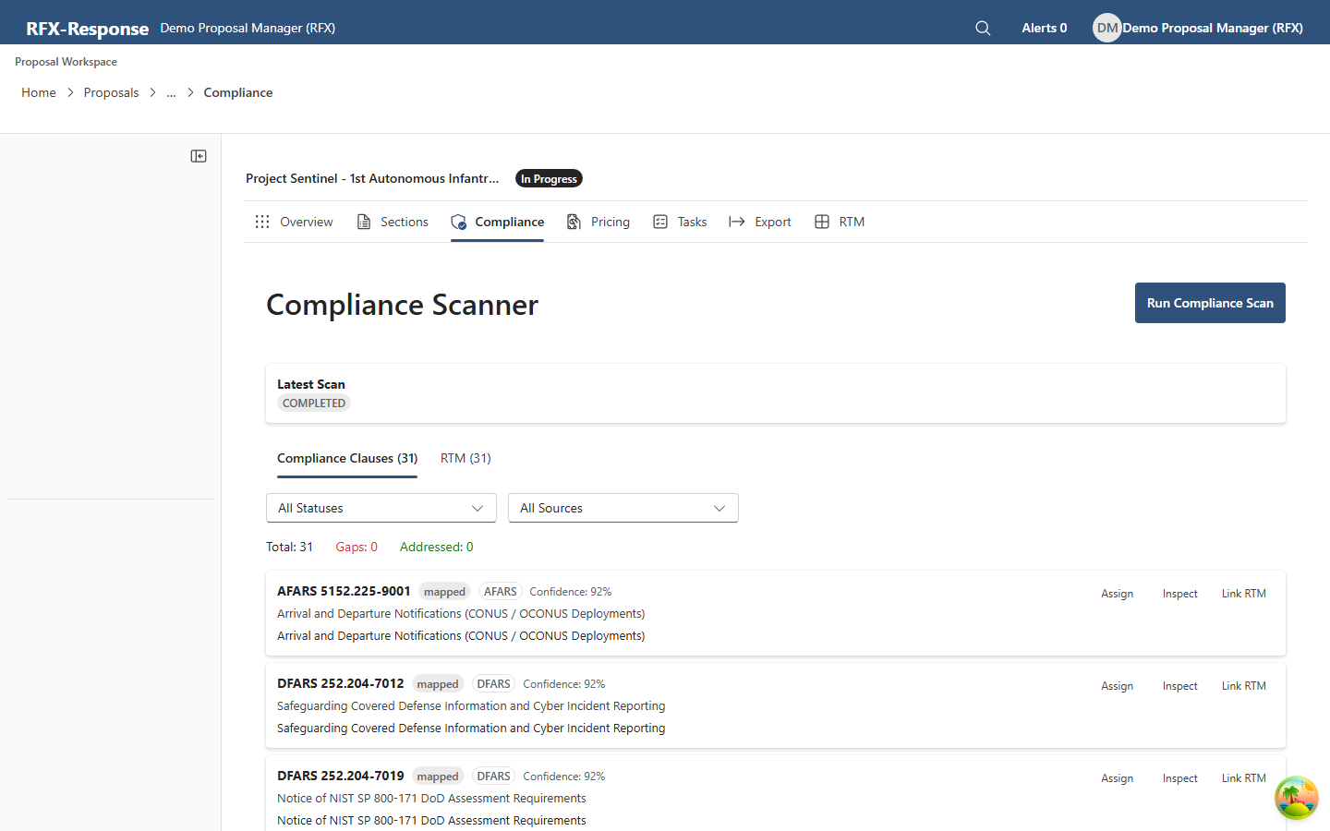Switch to the Export tab

pyautogui.click(x=760, y=222)
